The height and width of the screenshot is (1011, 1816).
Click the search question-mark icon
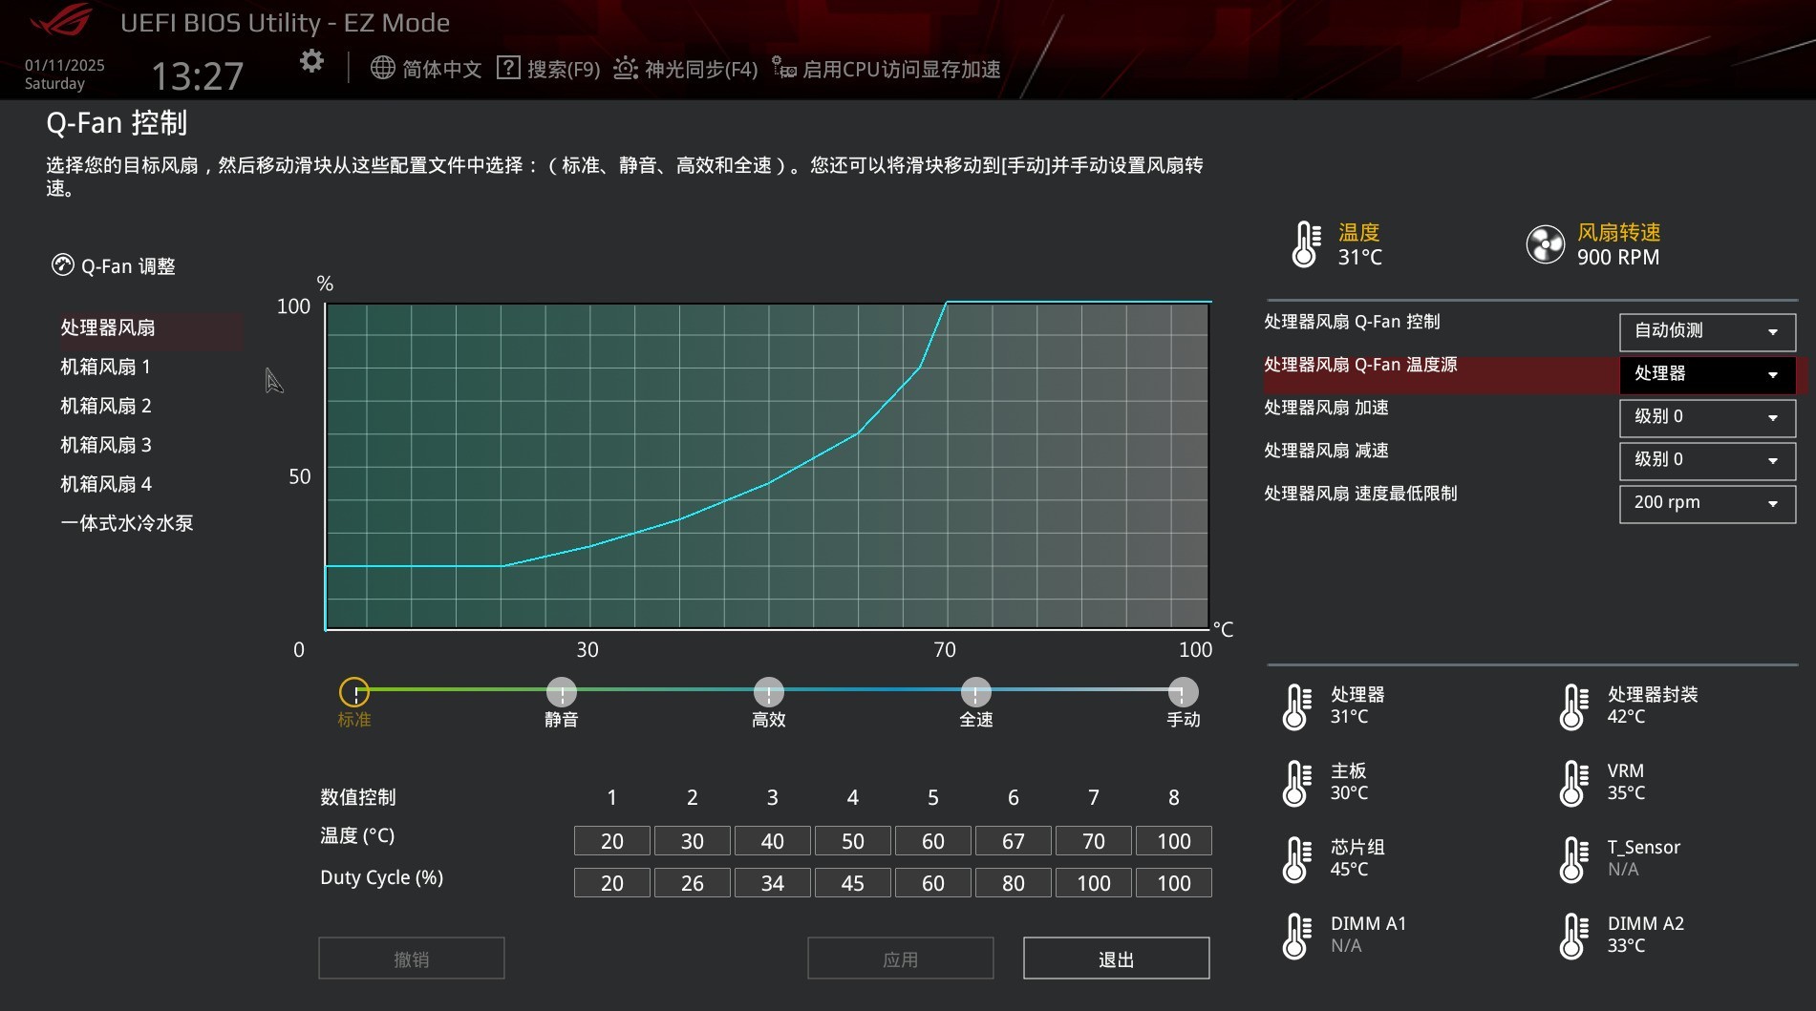pyautogui.click(x=508, y=68)
